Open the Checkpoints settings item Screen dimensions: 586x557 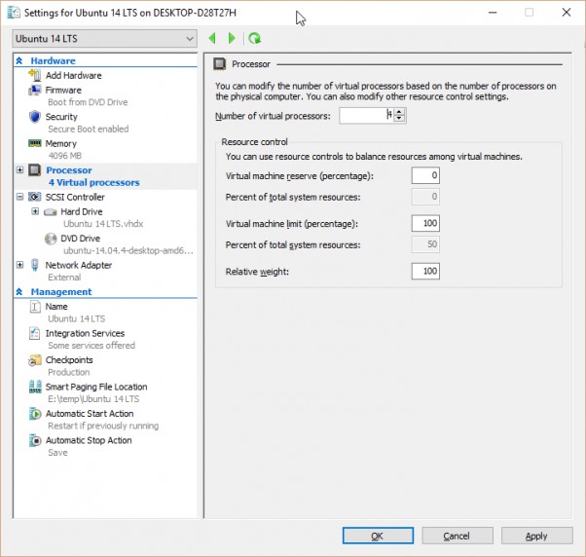pos(68,359)
